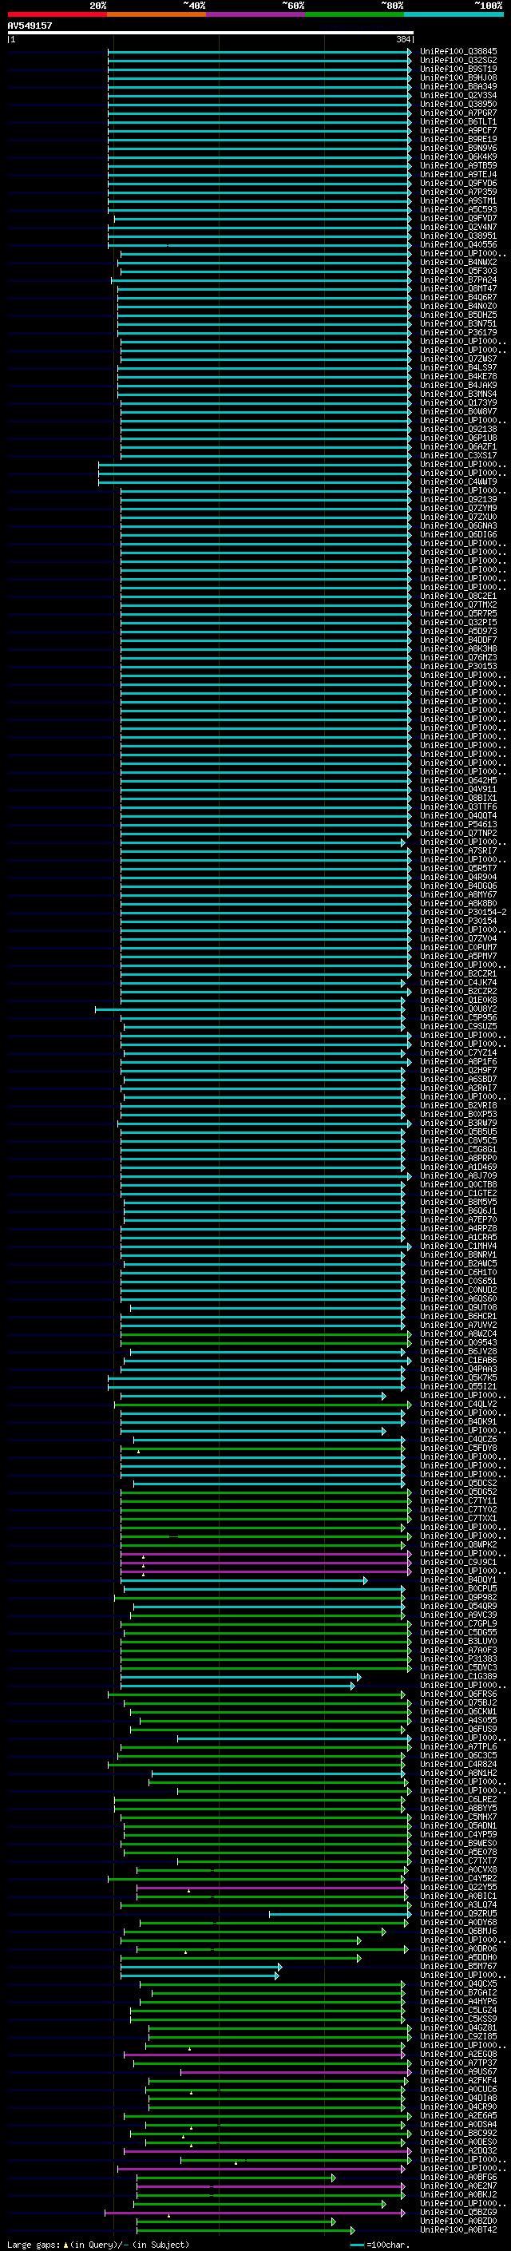Select hit UniRef100_C5LGZ4
Image resolution: width=511 pixels, height=2251 pixels.
(458, 2011)
